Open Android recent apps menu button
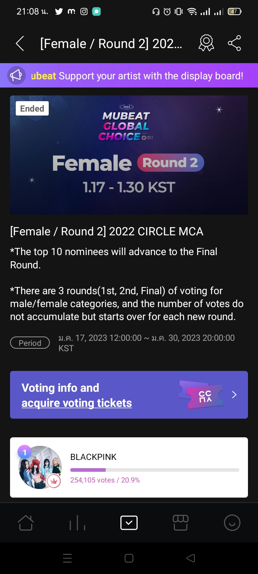Screen dimensions: 258x574 coord(67,558)
